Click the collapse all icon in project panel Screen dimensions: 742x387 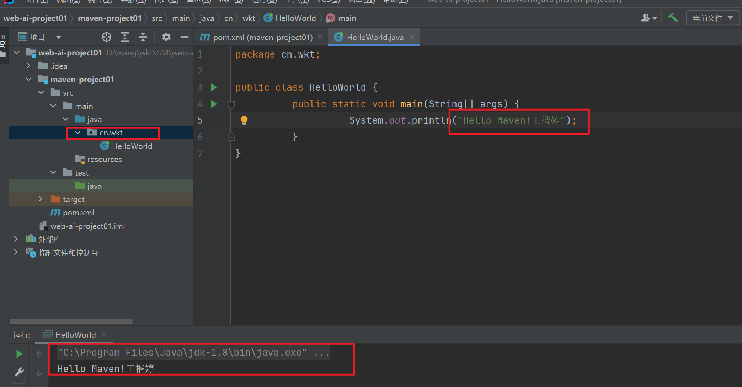pyautogui.click(x=143, y=37)
